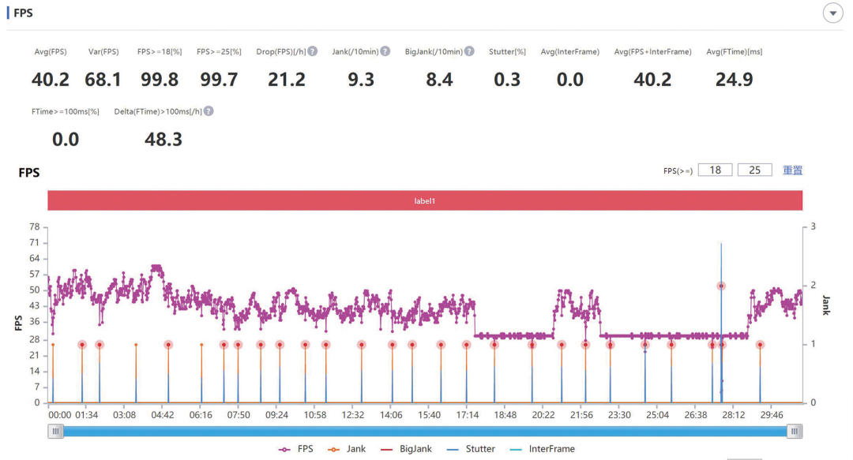This screenshot has height=460, width=853.
Task: Click the BigJank(/10min) help question icon
Action: click(469, 51)
